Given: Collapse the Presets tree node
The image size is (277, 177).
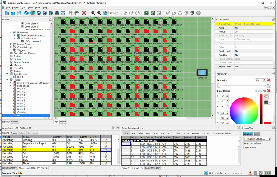Looking at the screenshot, I should (x=7, y=80).
